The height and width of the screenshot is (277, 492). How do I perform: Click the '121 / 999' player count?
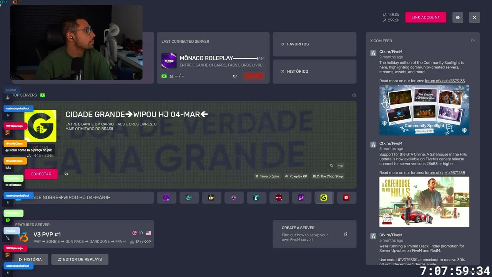pyautogui.click(x=143, y=242)
